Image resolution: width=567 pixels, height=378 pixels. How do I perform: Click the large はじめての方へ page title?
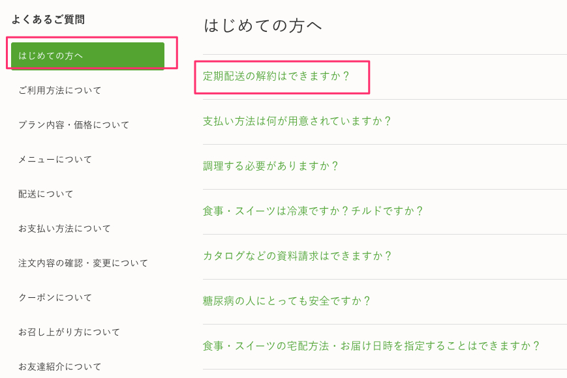(x=263, y=26)
